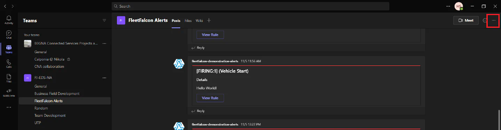Image resolution: width=501 pixels, height=130 pixels.
Task: Open more options for BEGNA Connected Services team
Action: pos(104,43)
